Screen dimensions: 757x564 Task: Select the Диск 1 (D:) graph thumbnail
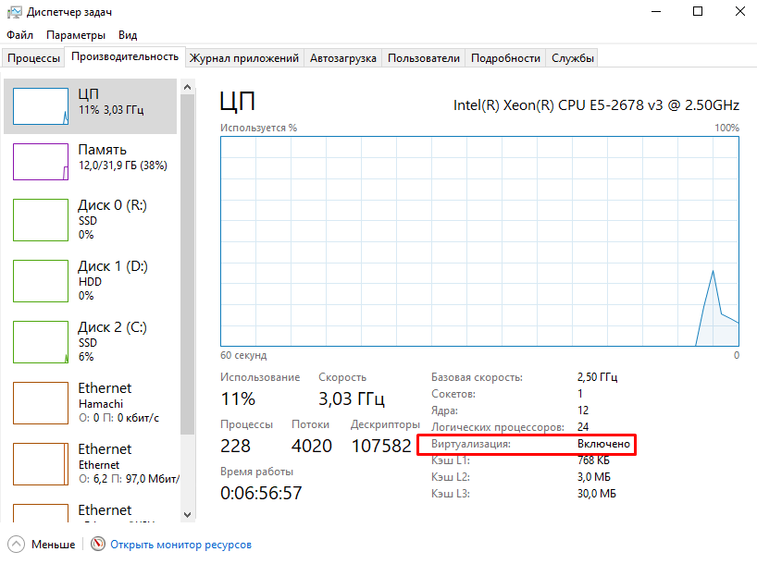tap(41, 281)
